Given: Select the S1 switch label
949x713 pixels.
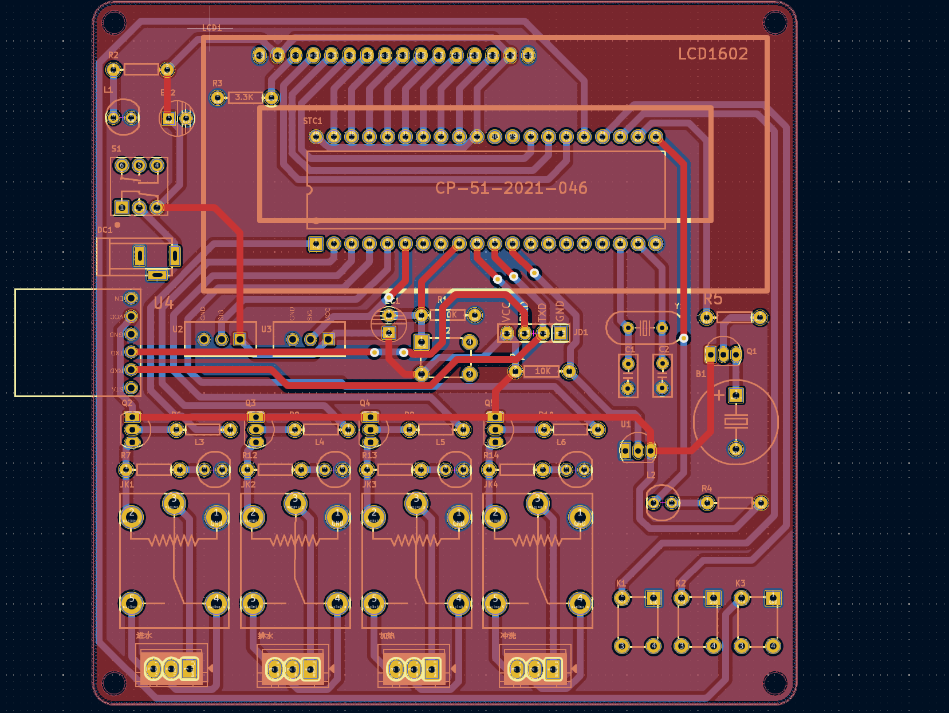Looking at the screenshot, I should [x=116, y=149].
